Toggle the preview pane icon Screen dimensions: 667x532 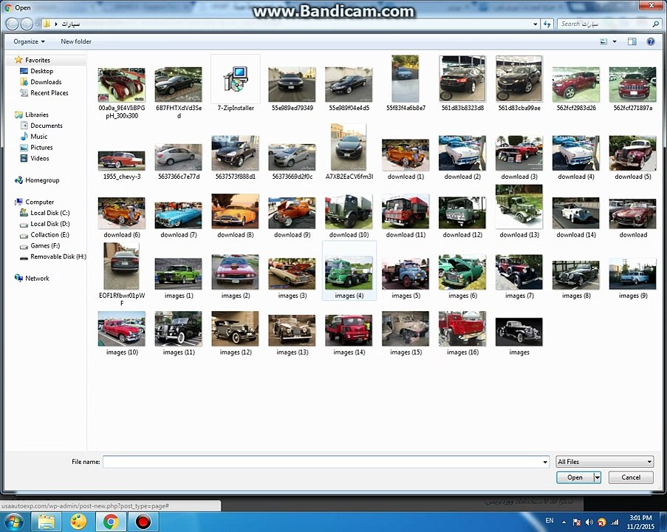click(x=632, y=41)
